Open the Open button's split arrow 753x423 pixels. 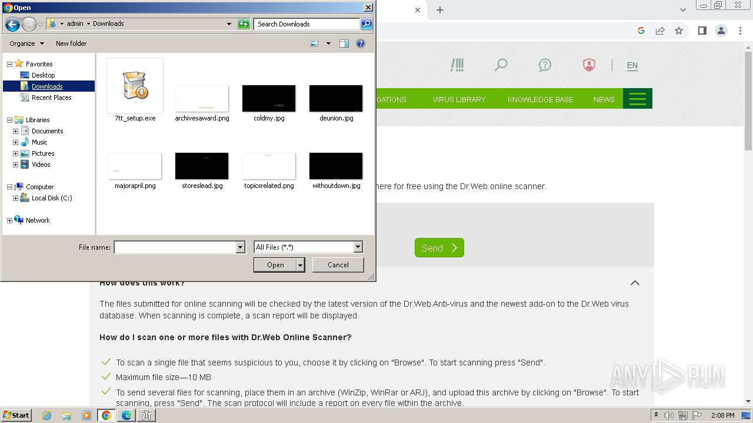301,265
